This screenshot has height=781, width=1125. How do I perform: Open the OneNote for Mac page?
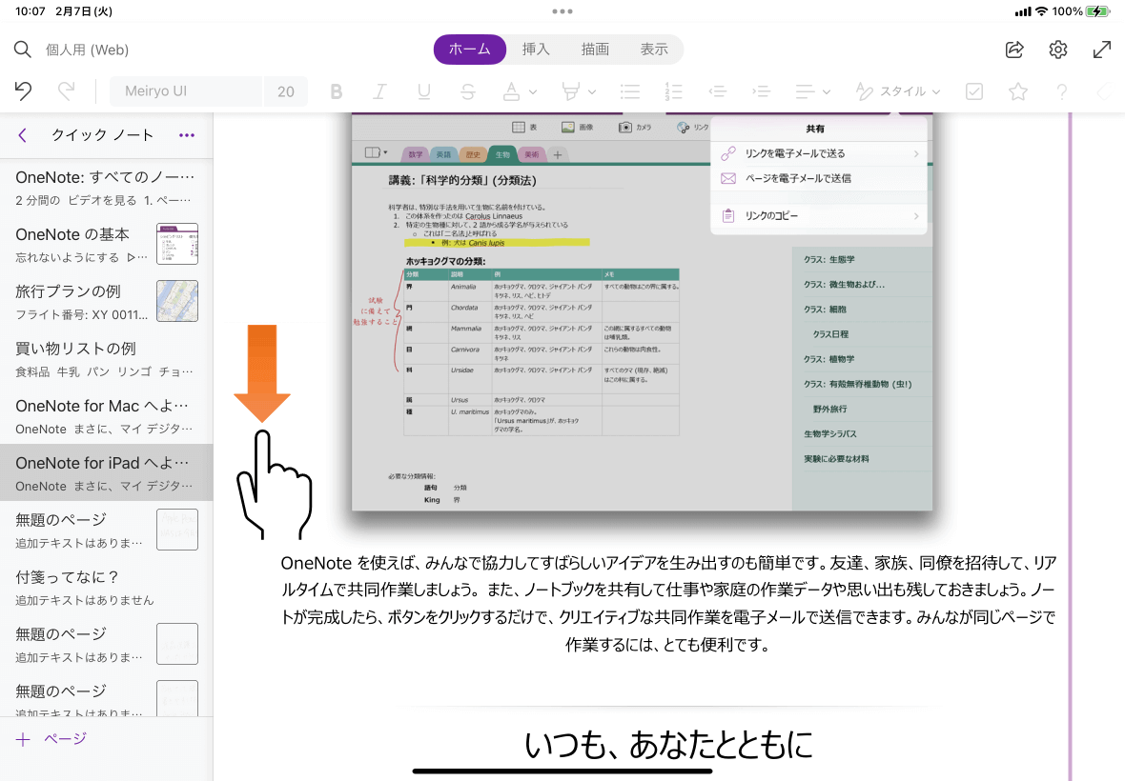coord(106,416)
